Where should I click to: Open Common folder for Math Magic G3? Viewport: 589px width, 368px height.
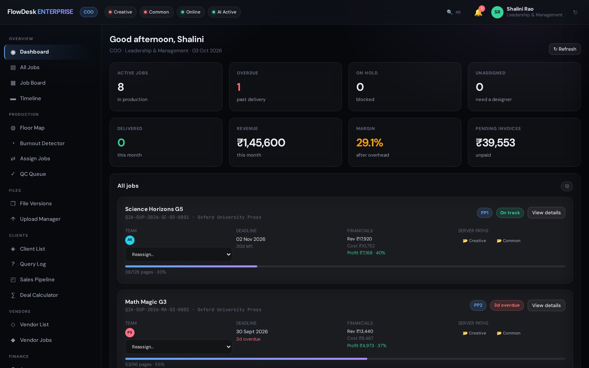[509, 333]
